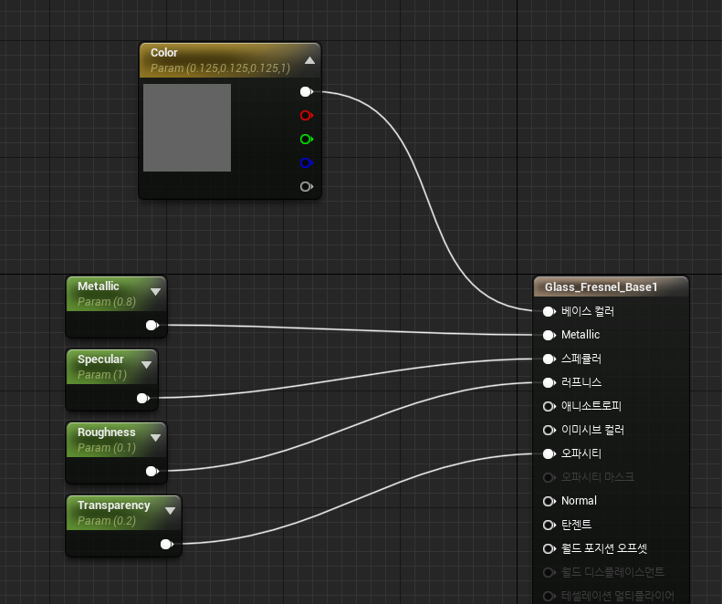Select the Transparency Param (0.2) node header
This screenshot has width=722, height=604.
[x=123, y=513]
